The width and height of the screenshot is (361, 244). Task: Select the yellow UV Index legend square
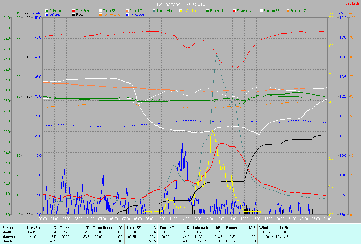pyautogui.click(x=181, y=11)
